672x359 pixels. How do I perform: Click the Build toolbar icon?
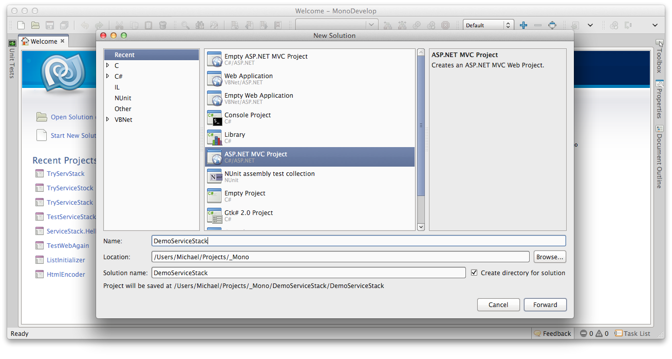point(388,25)
